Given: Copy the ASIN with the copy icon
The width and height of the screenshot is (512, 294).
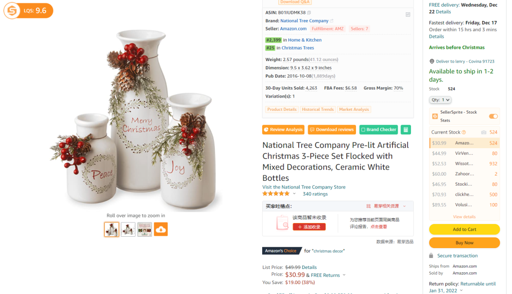Looking at the screenshot, I should point(309,13).
